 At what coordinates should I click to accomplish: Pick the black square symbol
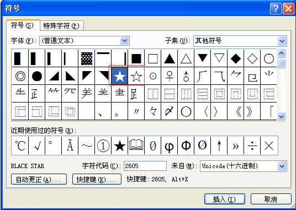(x=136, y=58)
